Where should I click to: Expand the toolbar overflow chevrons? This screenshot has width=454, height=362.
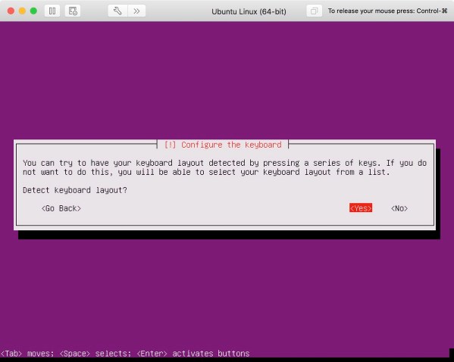(x=136, y=11)
